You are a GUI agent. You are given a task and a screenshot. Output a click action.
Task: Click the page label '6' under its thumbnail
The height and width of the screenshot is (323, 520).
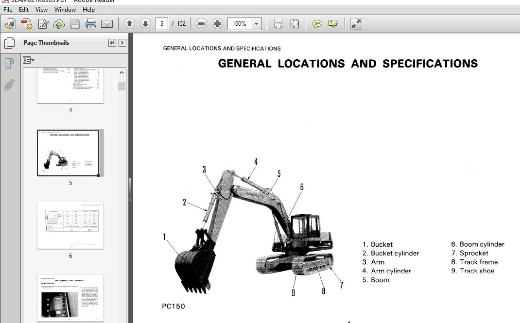[x=70, y=256]
